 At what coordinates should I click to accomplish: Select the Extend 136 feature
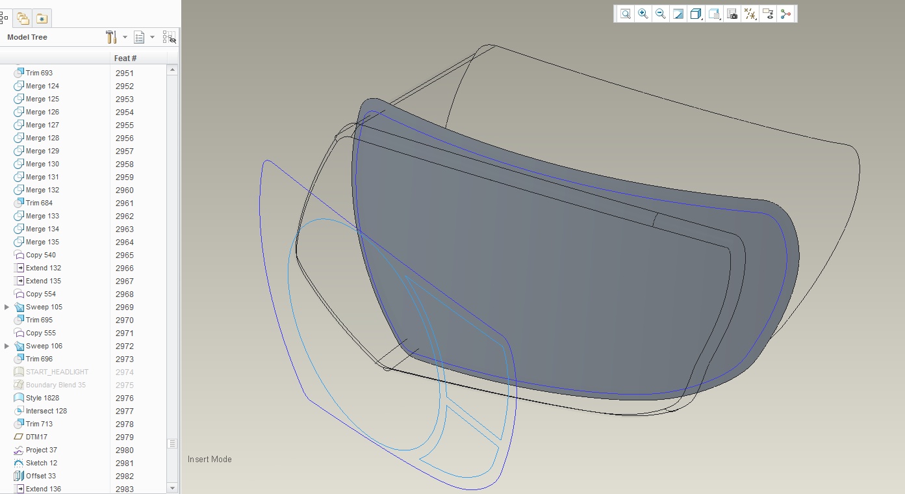coord(38,489)
